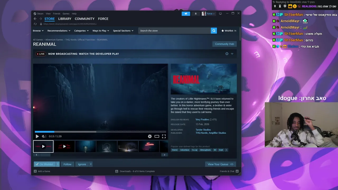
Task: Switch trailer to theater mode
Action: pyautogui.click(x=157, y=136)
